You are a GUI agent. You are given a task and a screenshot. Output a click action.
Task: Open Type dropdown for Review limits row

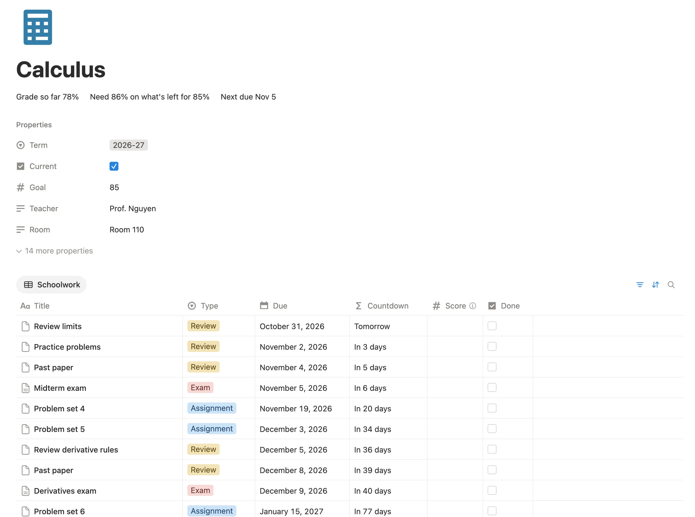pos(203,326)
